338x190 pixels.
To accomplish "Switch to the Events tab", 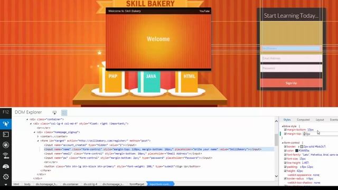I will pyautogui.click(x=334, y=120).
